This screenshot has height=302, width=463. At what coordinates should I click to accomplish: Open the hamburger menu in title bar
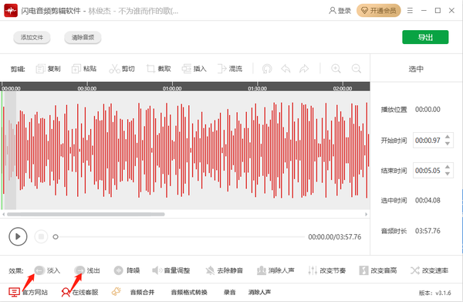[410, 11]
